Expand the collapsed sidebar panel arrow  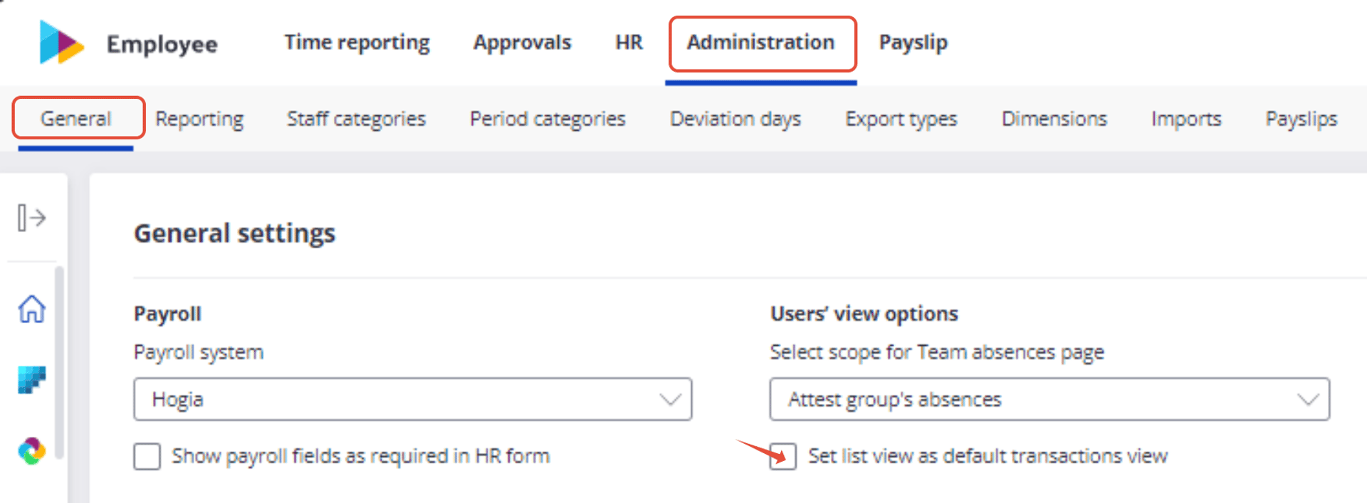(x=31, y=218)
